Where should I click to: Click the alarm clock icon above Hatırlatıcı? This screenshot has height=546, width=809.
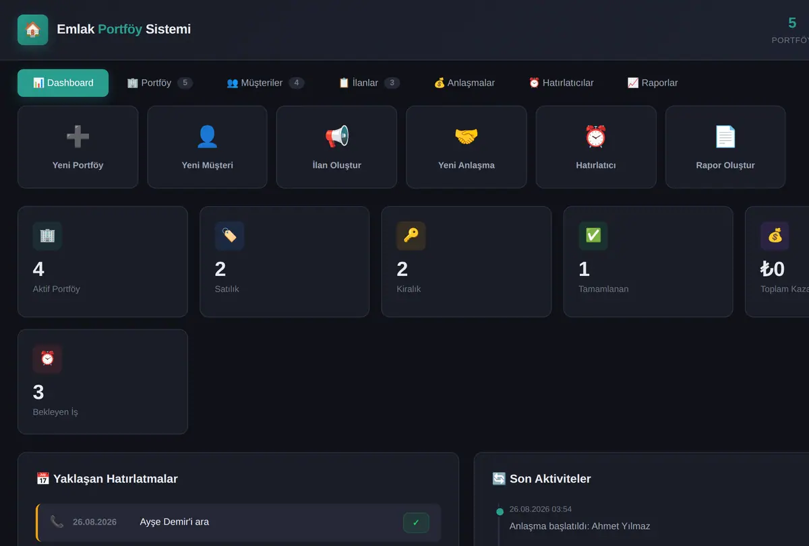[596, 137]
